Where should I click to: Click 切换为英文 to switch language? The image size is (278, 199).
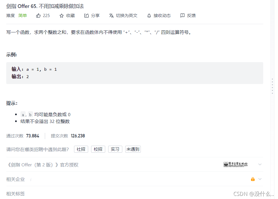tap(127, 16)
